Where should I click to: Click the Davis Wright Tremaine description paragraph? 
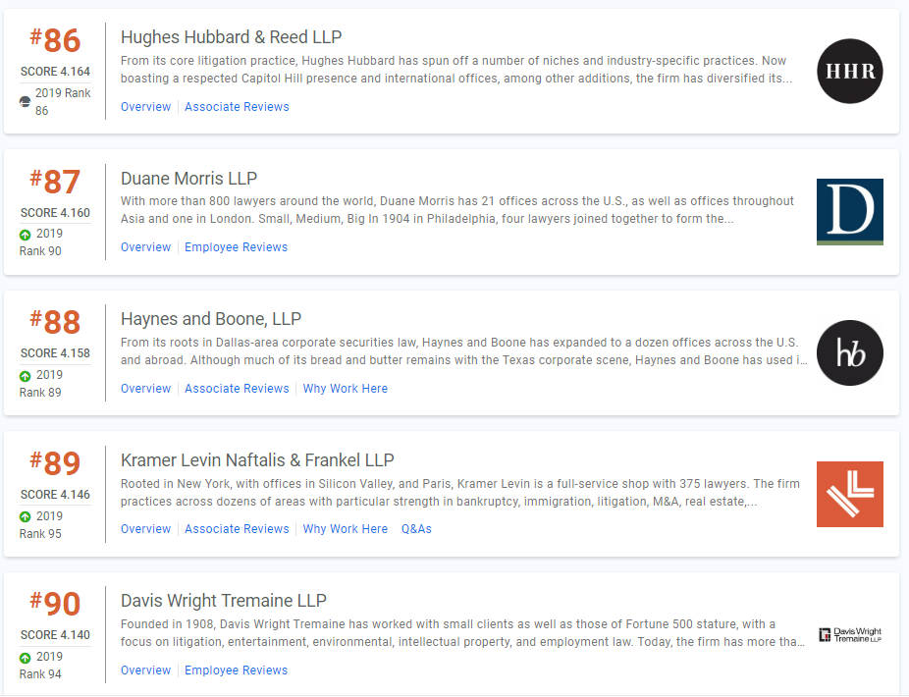462,633
